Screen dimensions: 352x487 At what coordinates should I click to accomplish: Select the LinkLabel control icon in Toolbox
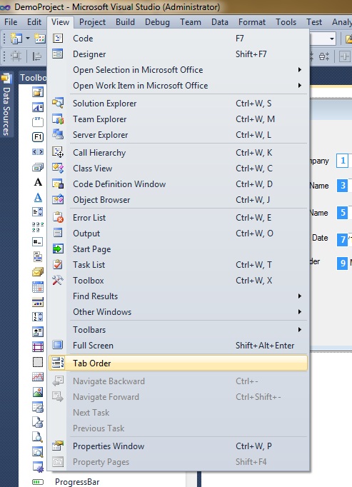[38, 197]
